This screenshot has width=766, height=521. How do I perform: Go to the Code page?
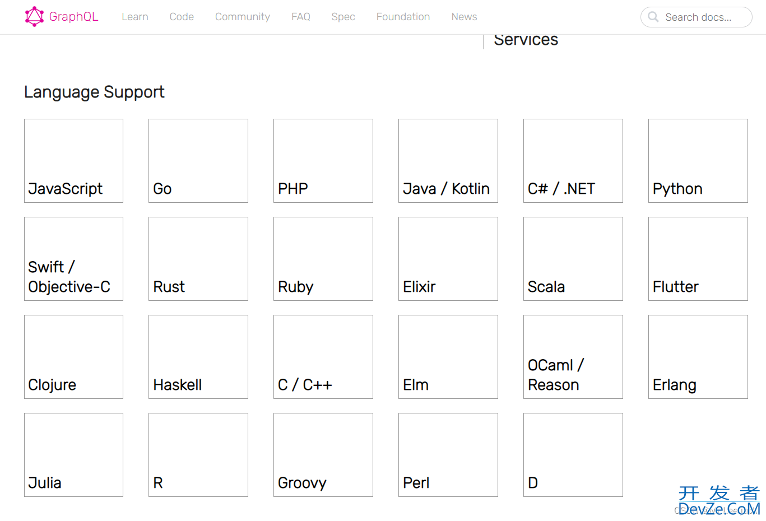[x=182, y=17]
